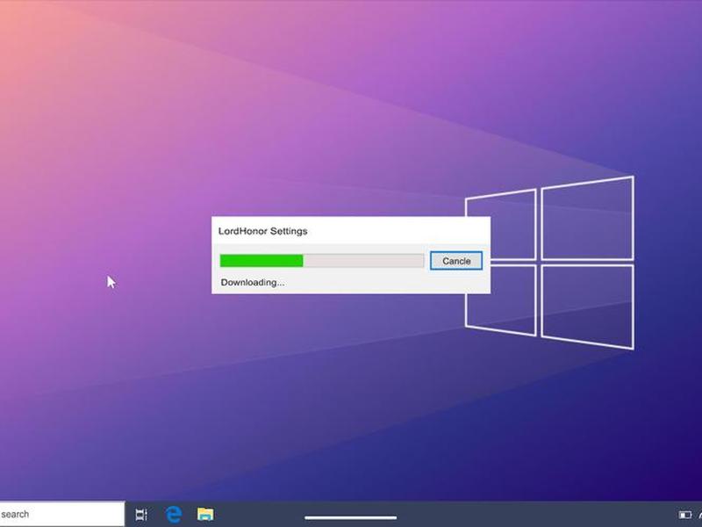The height and width of the screenshot is (527, 702).
Task: Open Task View from the taskbar
Action: click(141, 515)
